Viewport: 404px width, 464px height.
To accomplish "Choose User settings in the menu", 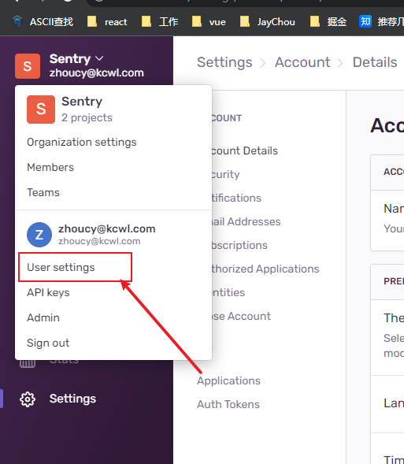I will pyautogui.click(x=61, y=267).
